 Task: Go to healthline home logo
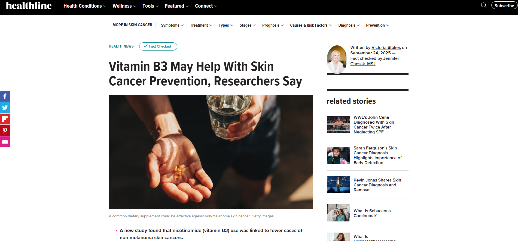pyautogui.click(x=29, y=5)
